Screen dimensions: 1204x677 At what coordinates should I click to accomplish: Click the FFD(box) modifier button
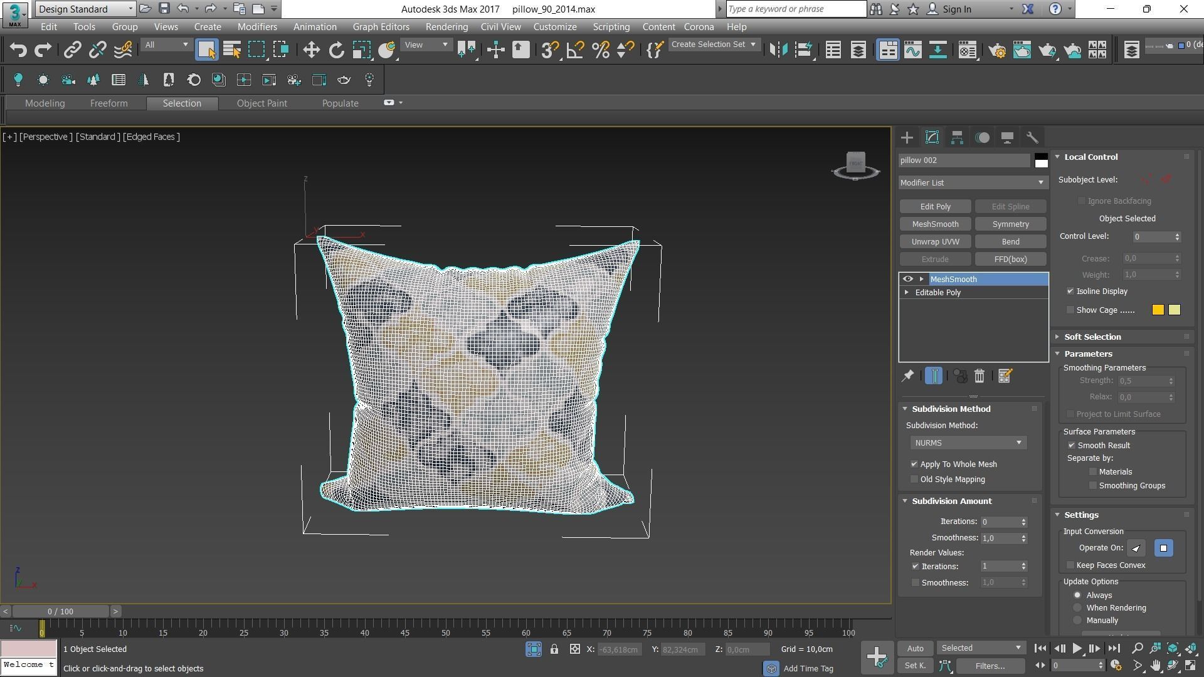1011,260
